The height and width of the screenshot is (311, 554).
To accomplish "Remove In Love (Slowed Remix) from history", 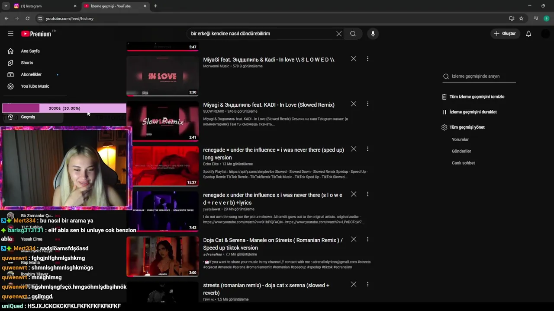I will [354, 104].
